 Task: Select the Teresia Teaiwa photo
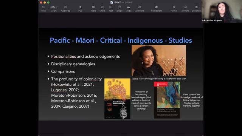(x=159, y=60)
